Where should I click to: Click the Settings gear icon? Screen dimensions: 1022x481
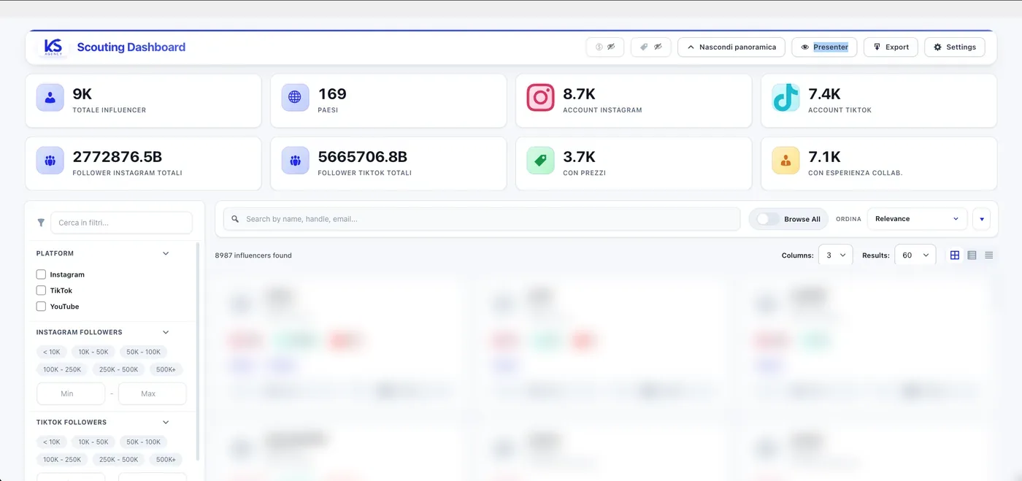coord(938,47)
